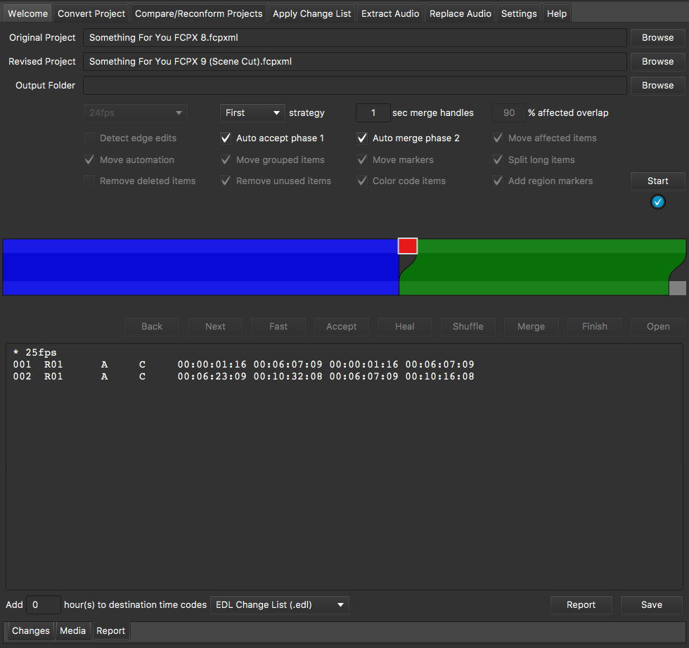Select the Media bottom tab

click(72, 631)
